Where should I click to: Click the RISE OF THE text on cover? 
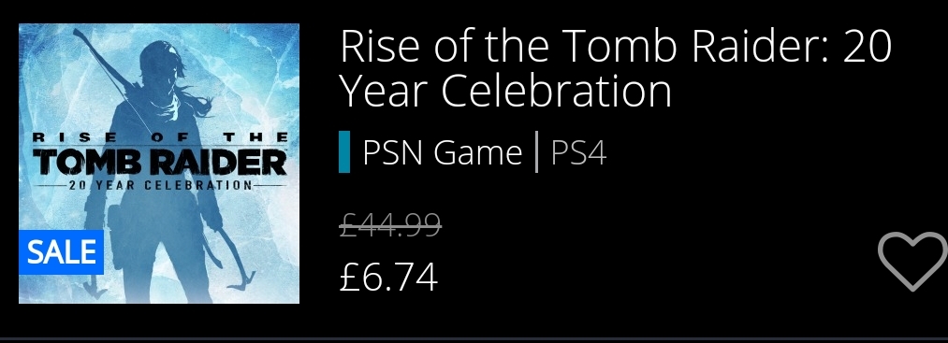coord(160,137)
